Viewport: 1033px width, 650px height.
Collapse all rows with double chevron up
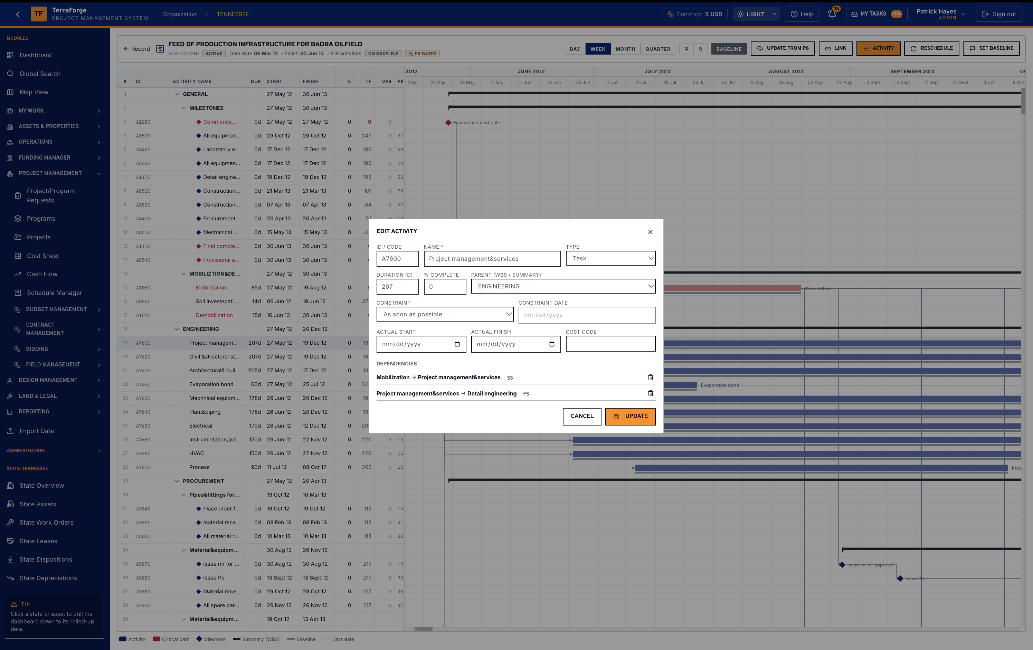700,49
